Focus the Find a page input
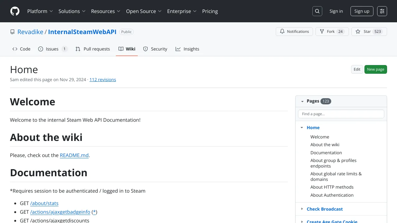The image size is (397, 223). (x=341, y=114)
